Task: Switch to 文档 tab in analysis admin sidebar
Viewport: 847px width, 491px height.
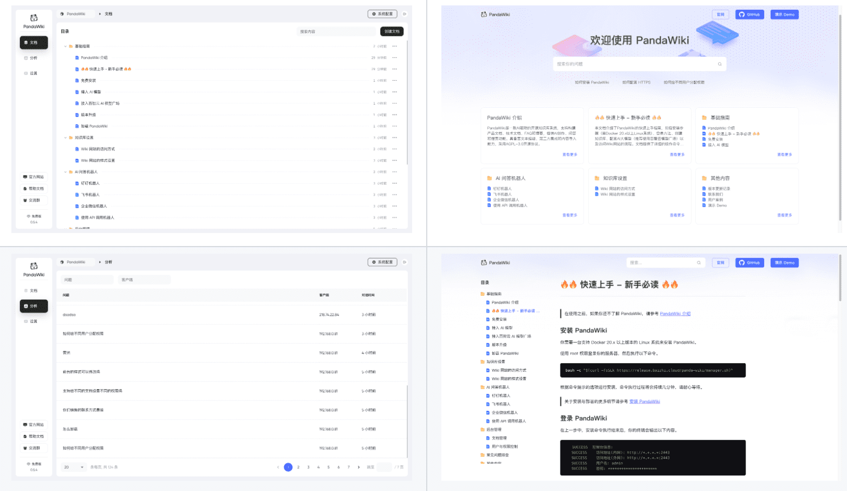Action: pos(34,290)
